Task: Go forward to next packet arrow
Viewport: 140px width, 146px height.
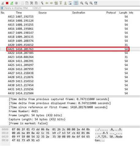Action: click(x=51, y=3)
